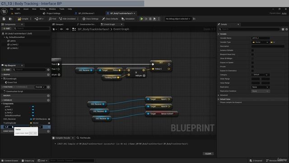The height and width of the screenshot is (163, 289).
Task: Click Add in the My Blueprint panel
Action: click(6, 70)
